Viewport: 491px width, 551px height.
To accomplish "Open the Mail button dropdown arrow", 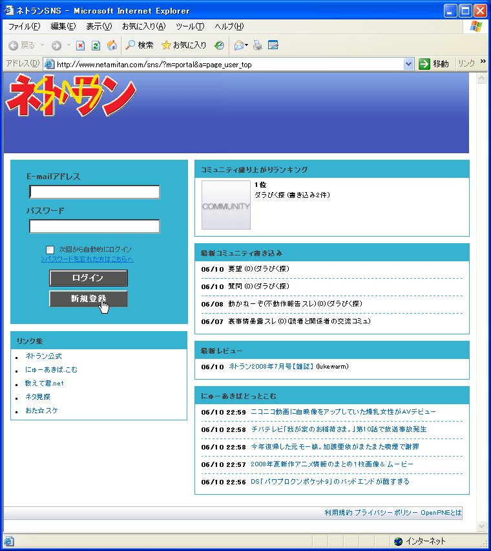I will (246, 45).
